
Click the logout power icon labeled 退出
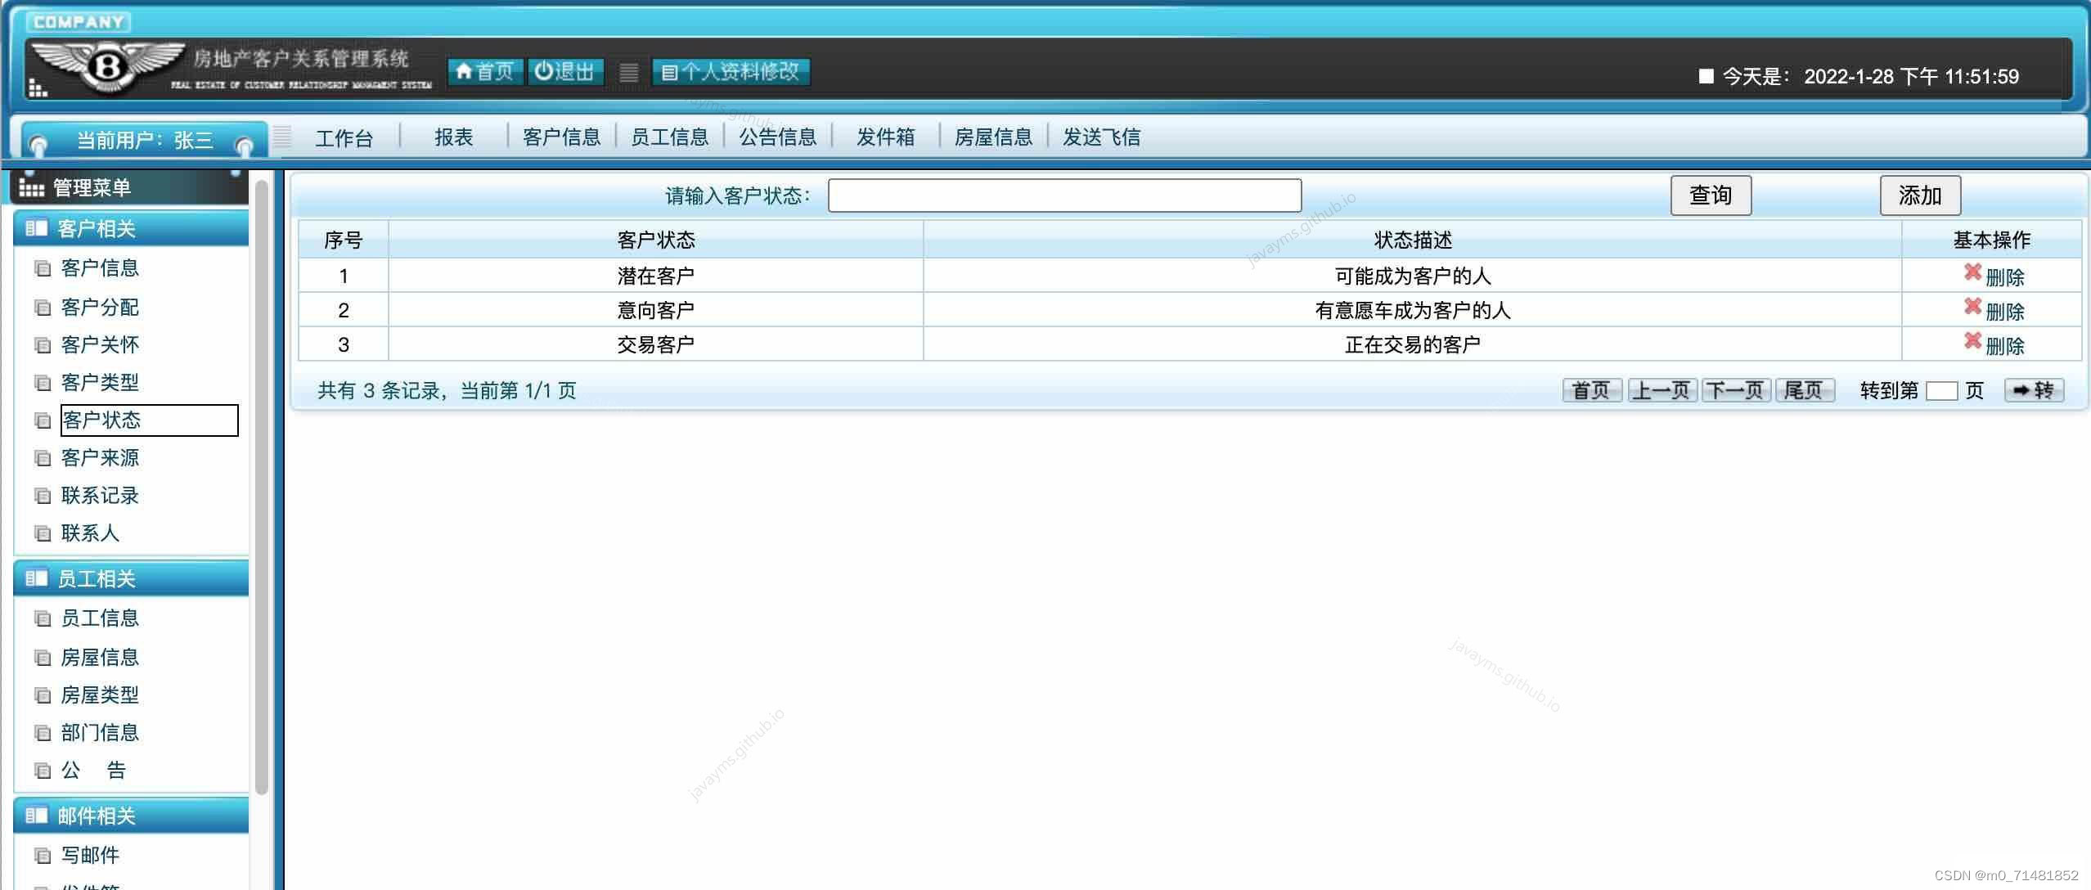[546, 71]
